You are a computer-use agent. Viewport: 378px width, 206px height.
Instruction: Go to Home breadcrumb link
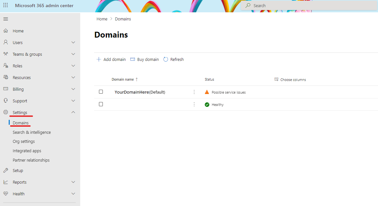pyautogui.click(x=102, y=19)
